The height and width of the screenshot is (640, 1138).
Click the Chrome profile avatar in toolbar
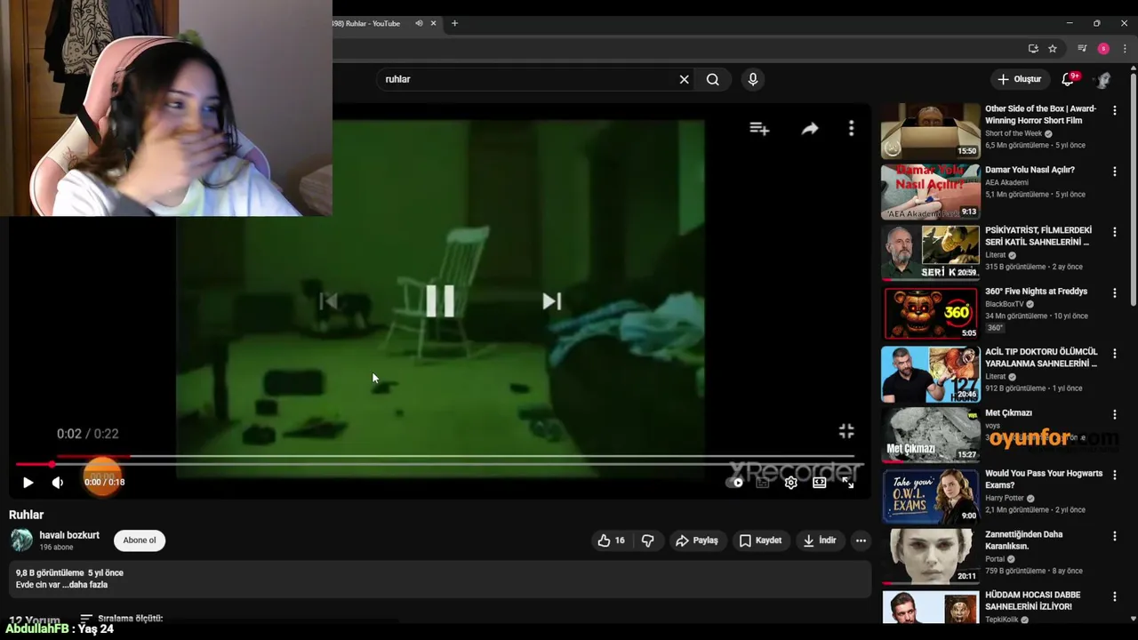1103,49
